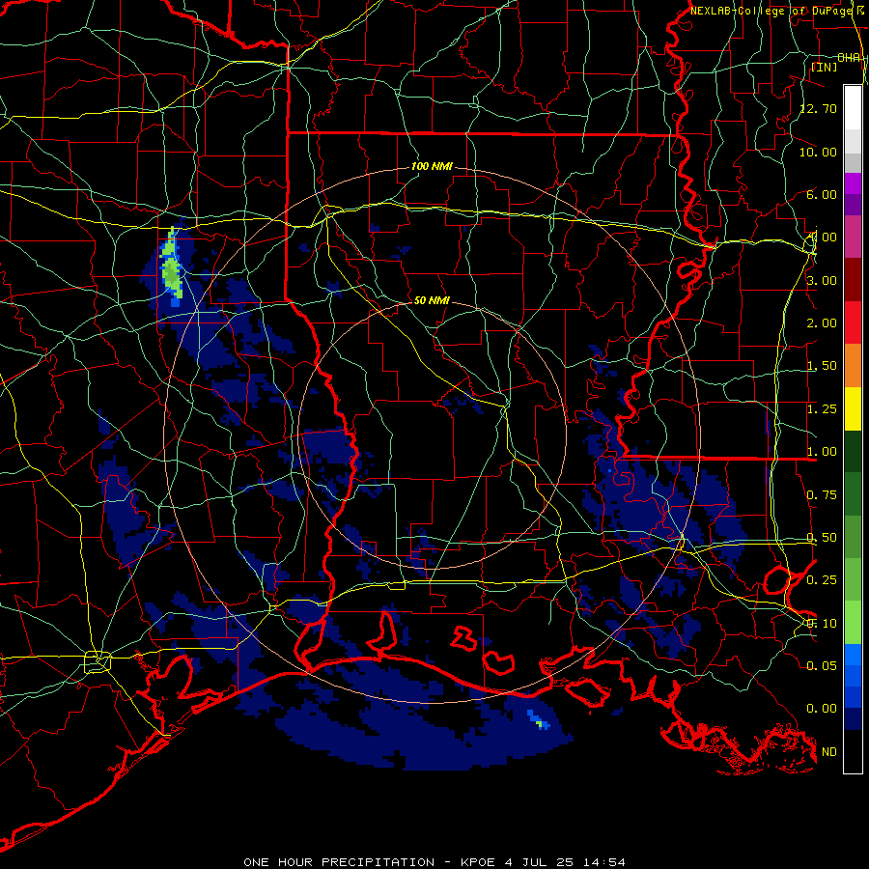The width and height of the screenshot is (869, 869).
Task: Pick the yellow legend swatch
Action: (x=853, y=409)
